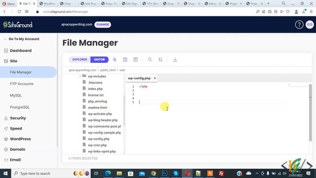Open Windows Start menu

click(x=5, y=174)
